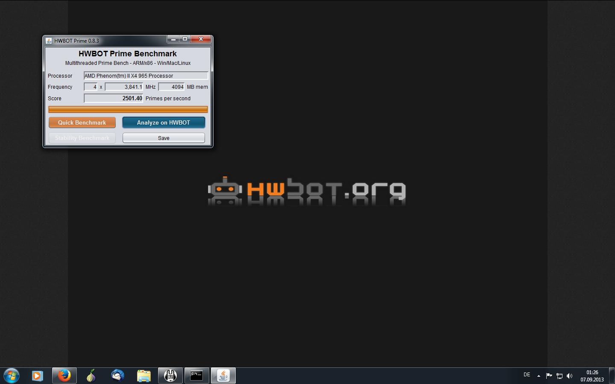The image size is (615, 384).
Task: Click the Processor label
Action: pos(60,76)
